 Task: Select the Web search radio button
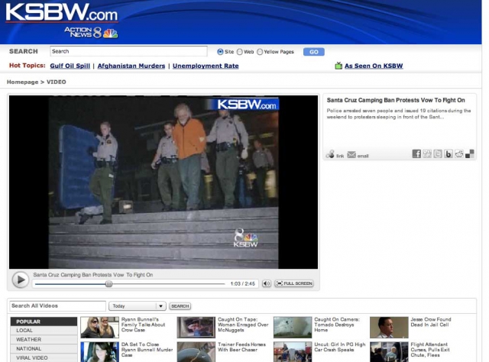pyautogui.click(x=239, y=52)
